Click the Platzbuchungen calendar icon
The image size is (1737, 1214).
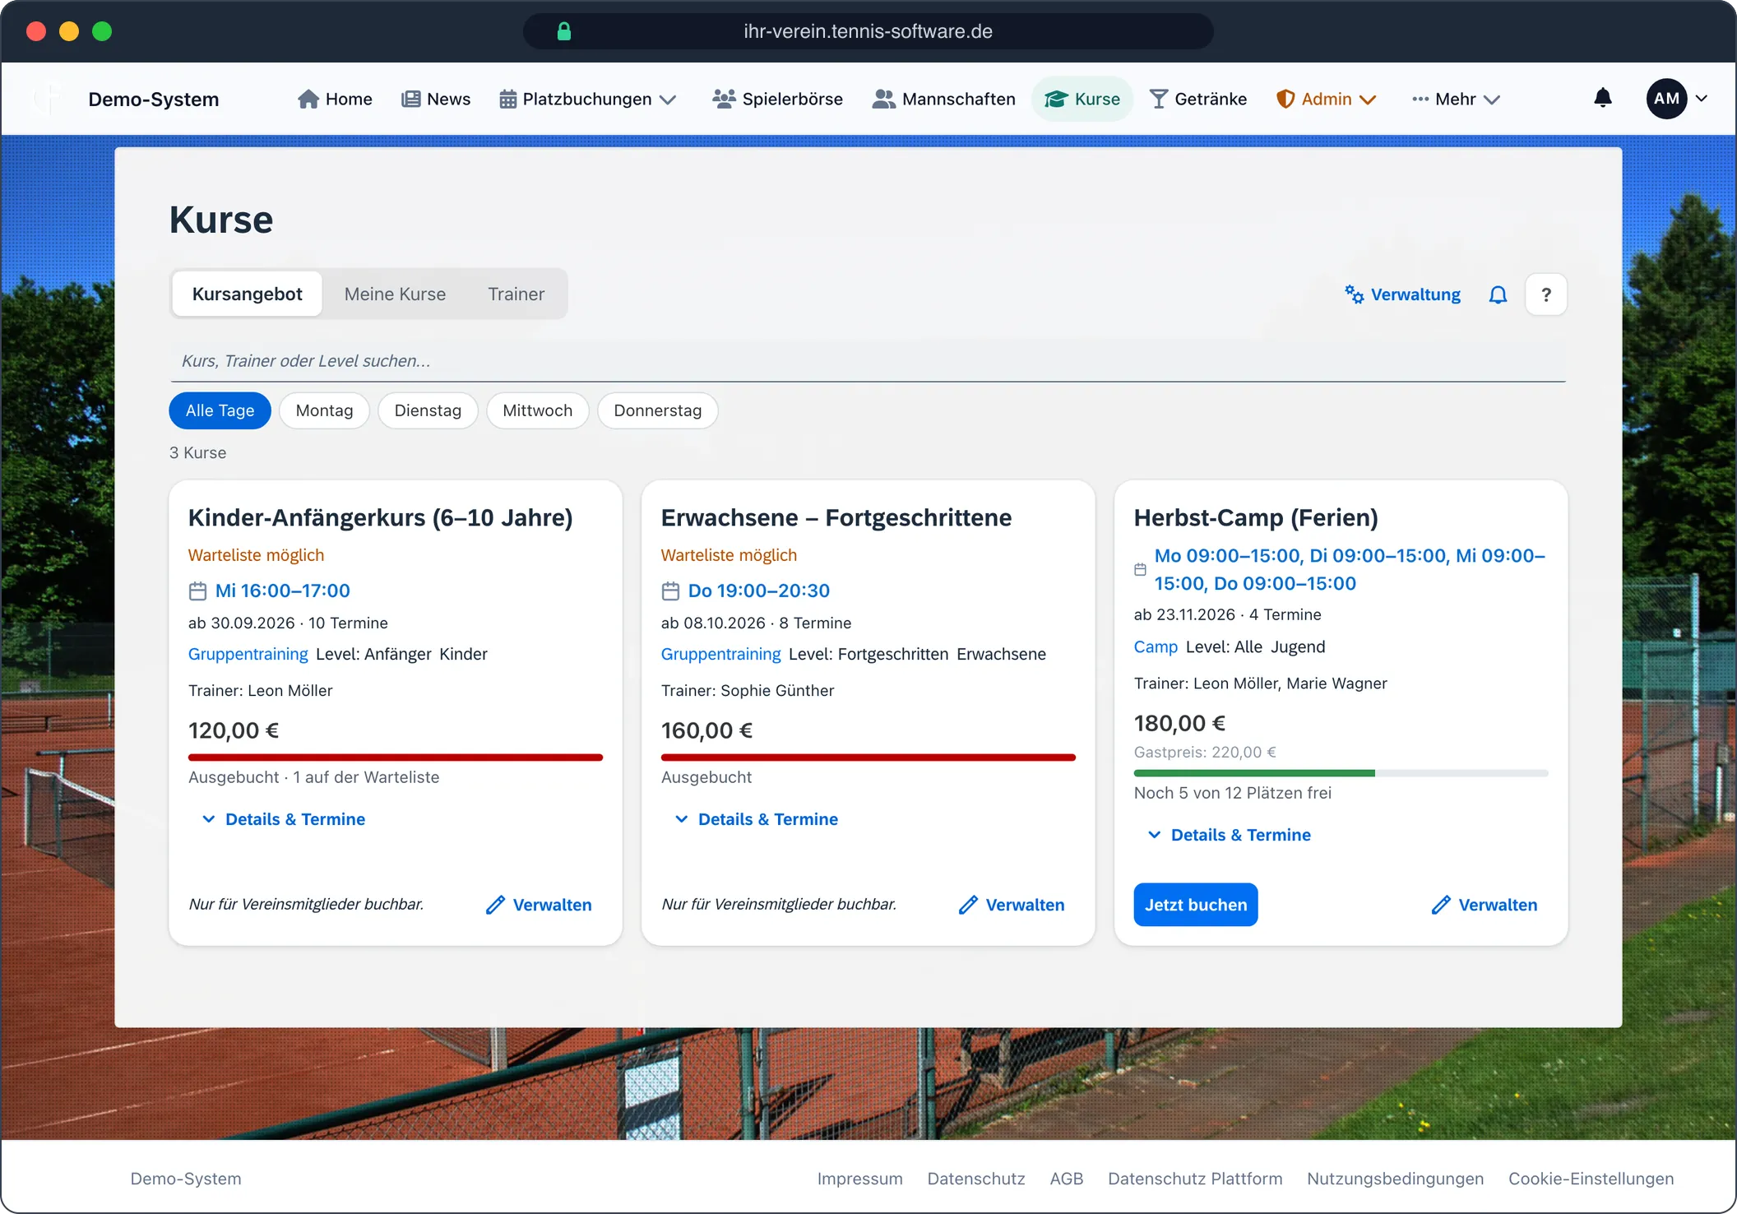(508, 99)
